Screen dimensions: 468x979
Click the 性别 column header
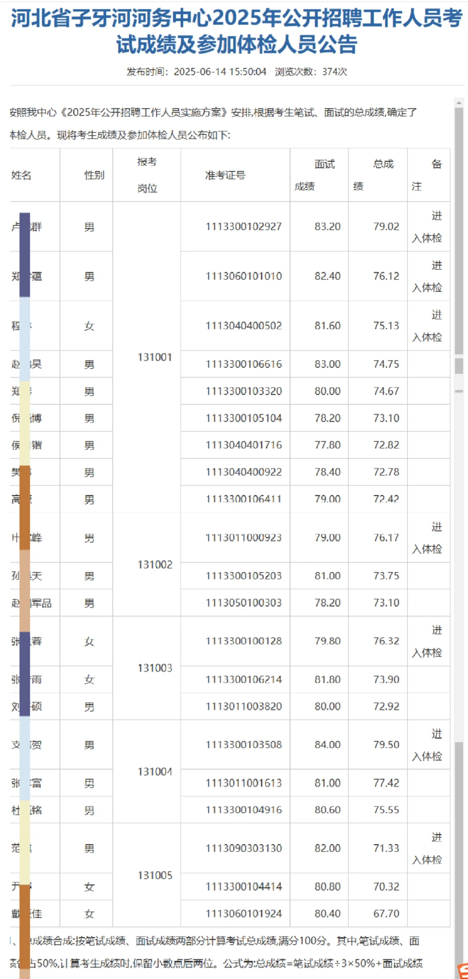pos(94,175)
